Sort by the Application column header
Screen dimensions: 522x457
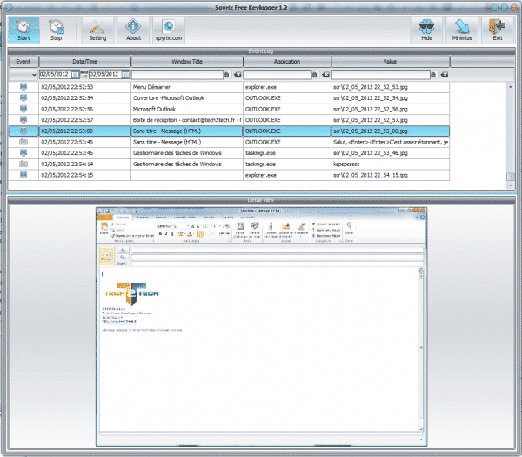click(x=285, y=62)
